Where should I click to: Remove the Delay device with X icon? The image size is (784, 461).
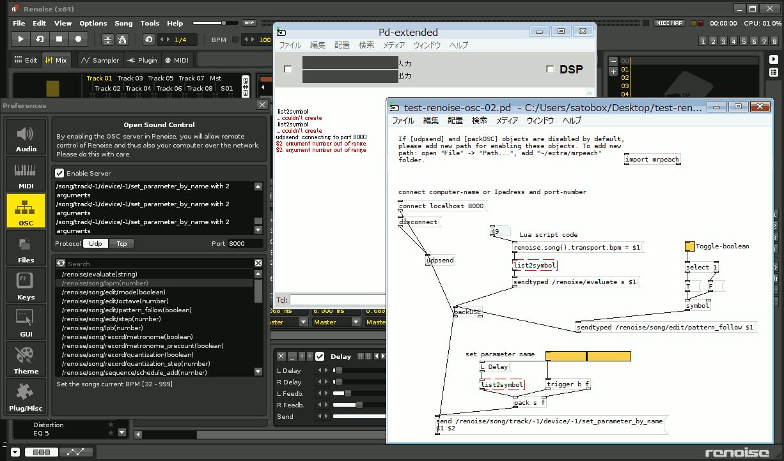[x=281, y=356]
